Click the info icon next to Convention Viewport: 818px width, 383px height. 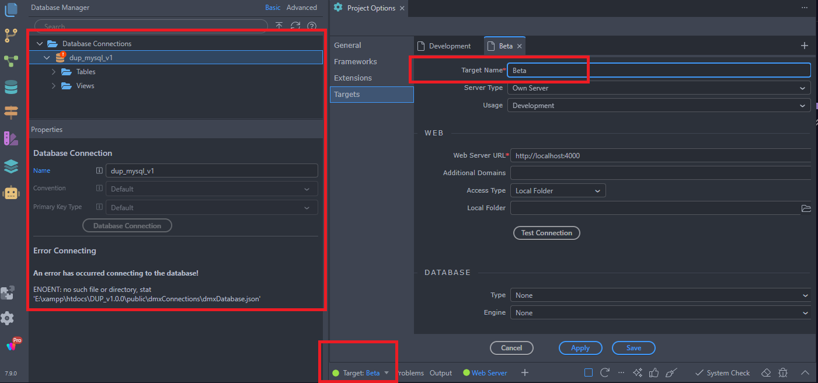(x=99, y=189)
